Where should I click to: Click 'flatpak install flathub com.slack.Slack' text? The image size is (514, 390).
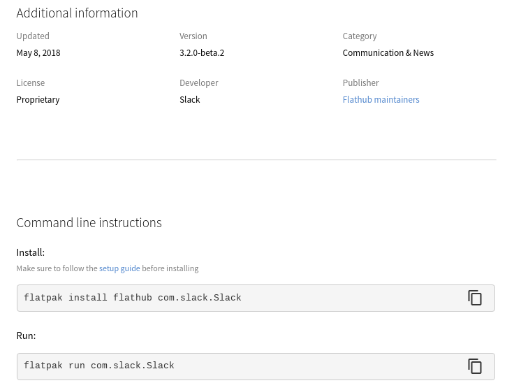(133, 298)
